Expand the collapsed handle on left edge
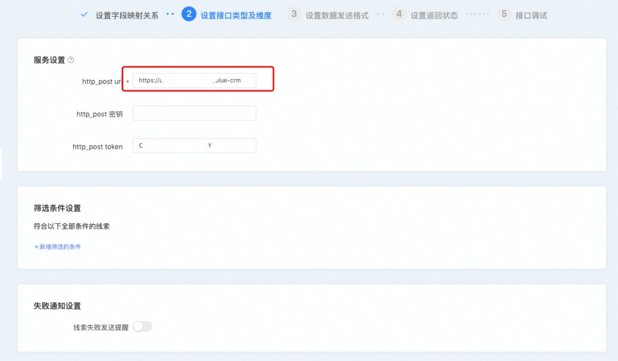 [1, 164]
